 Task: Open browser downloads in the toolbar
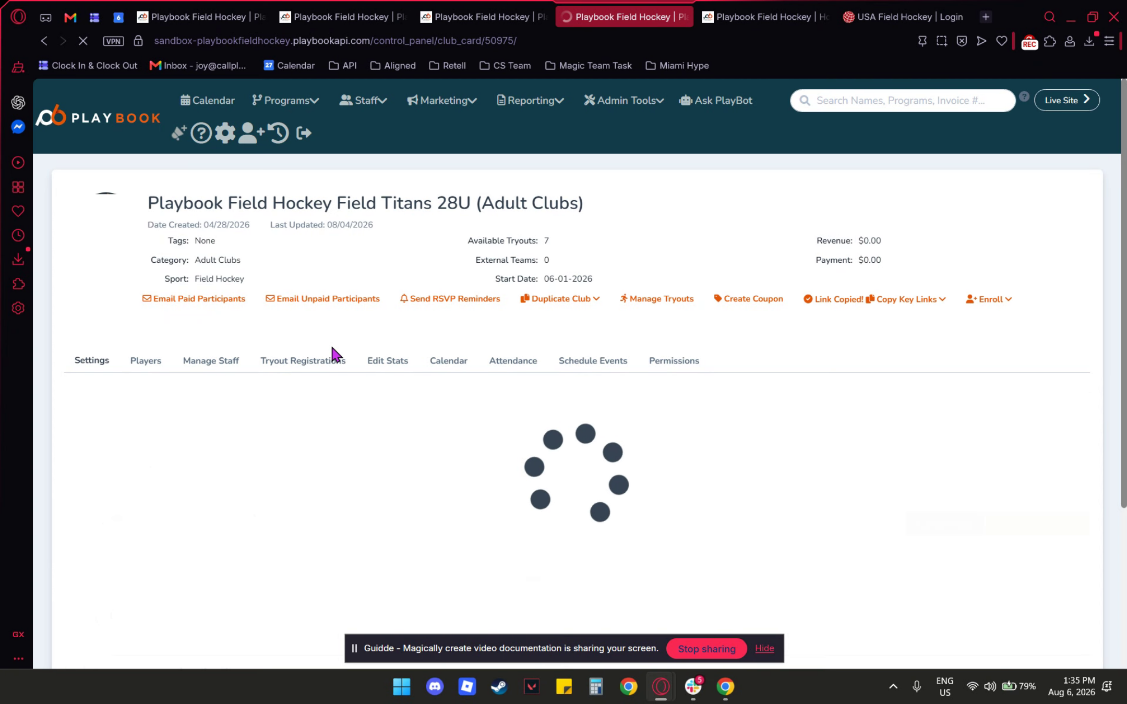click(x=1089, y=41)
